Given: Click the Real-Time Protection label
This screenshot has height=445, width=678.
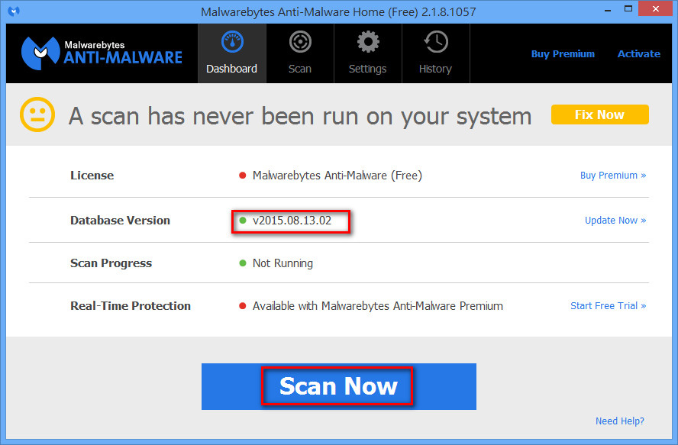Looking at the screenshot, I should [131, 306].
